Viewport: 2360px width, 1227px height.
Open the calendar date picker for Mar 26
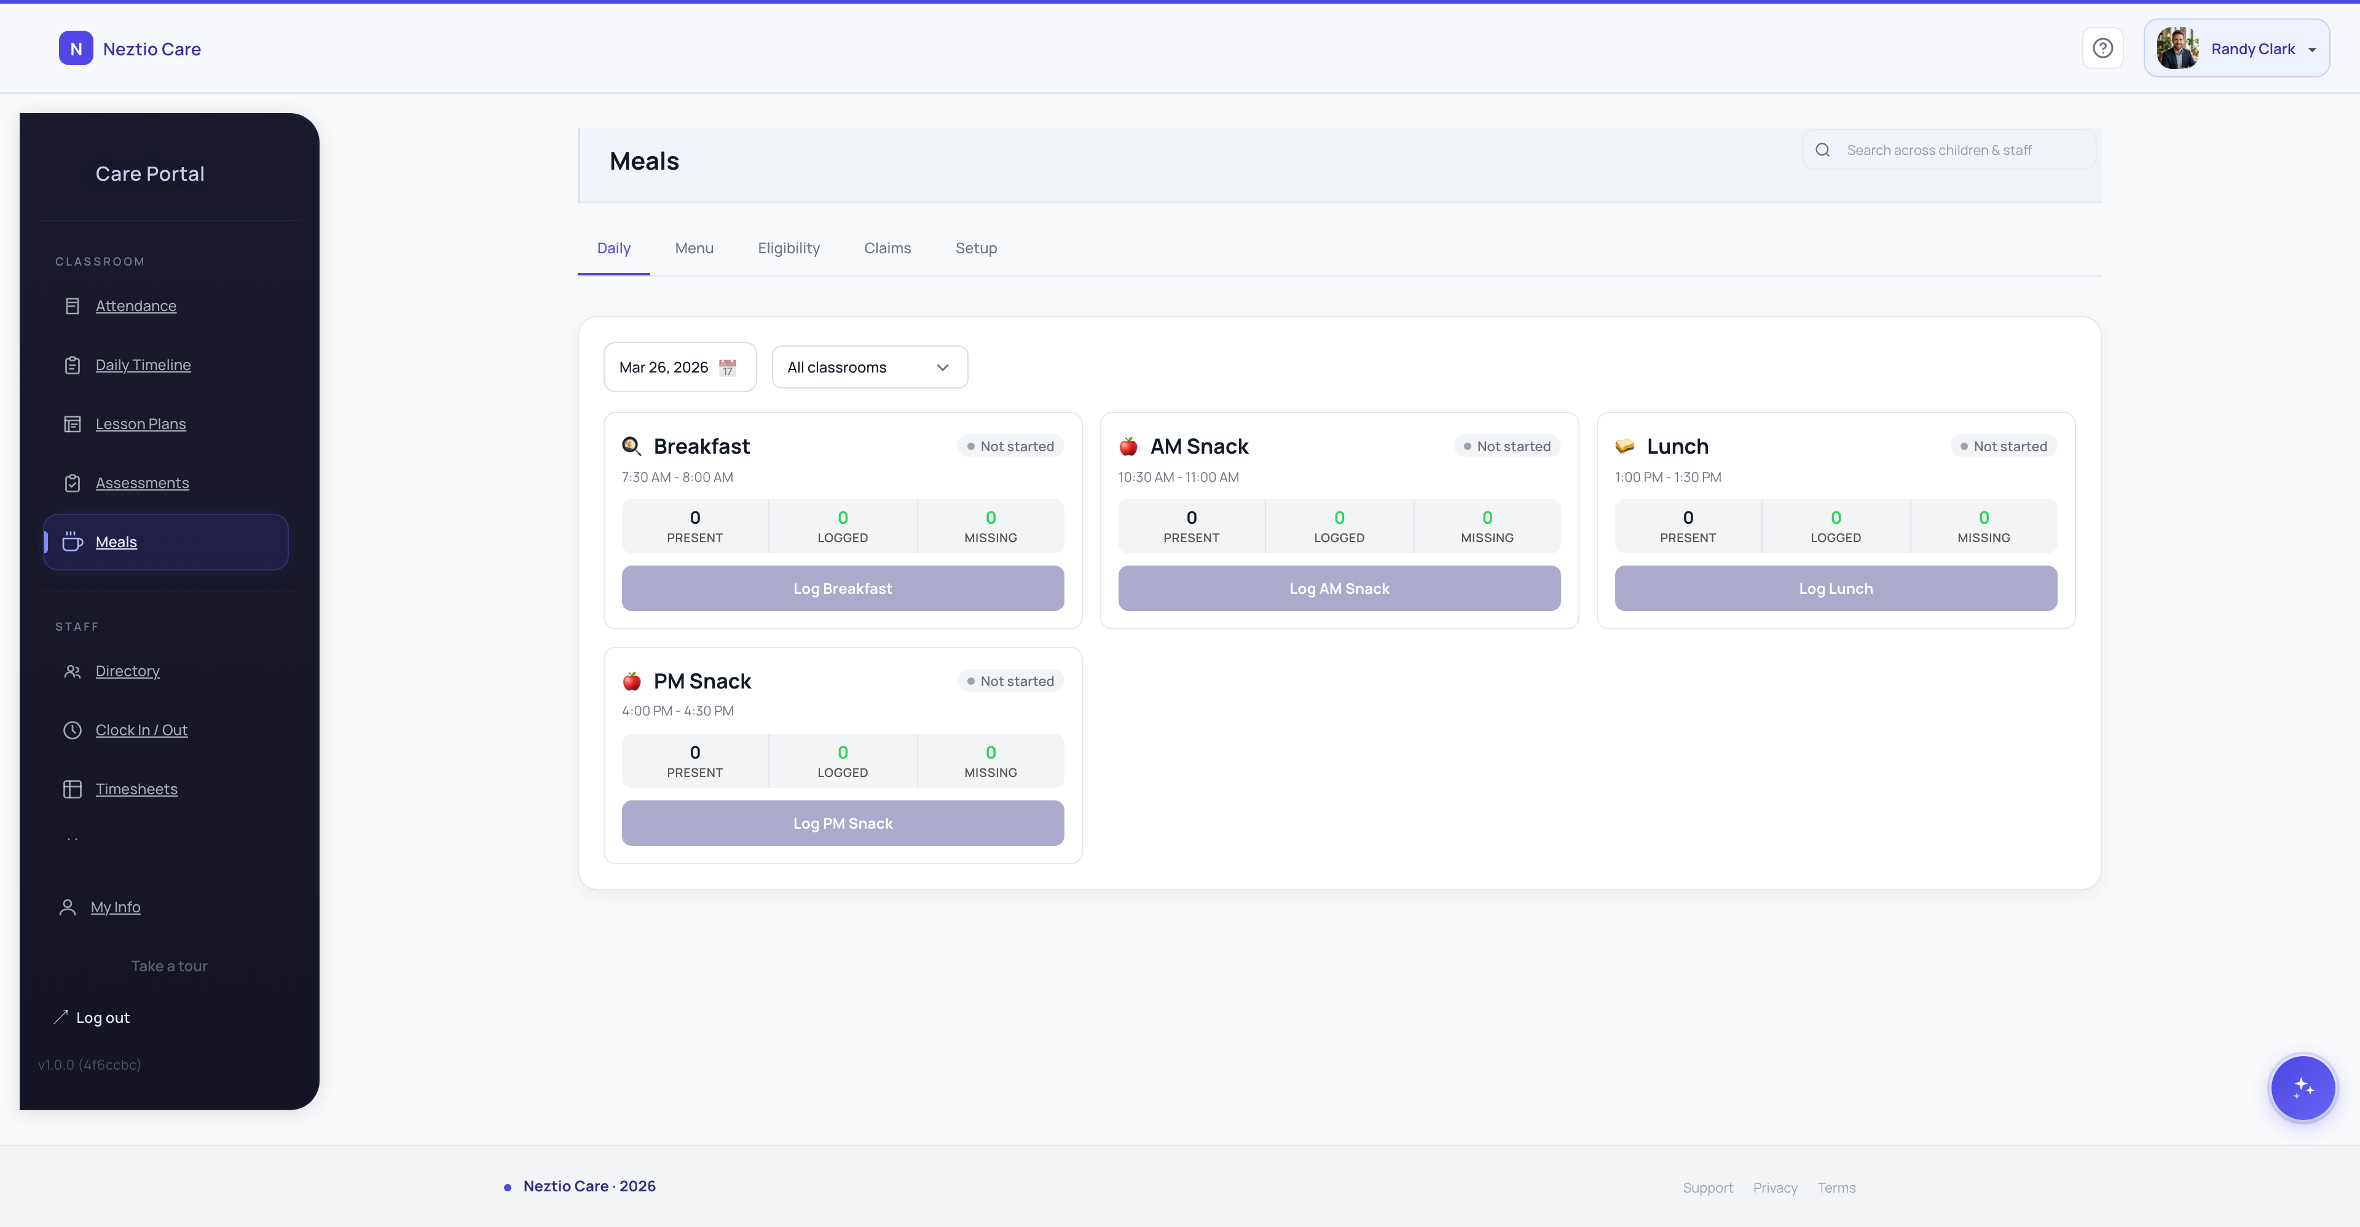click(x=726, y=368)
